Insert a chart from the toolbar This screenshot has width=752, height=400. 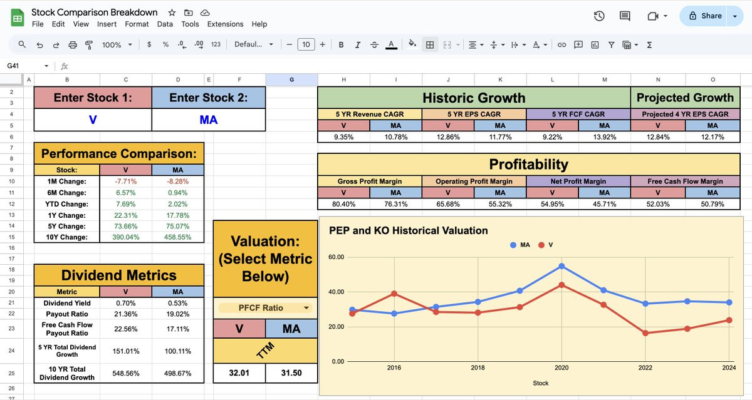[x=595, y=44]
